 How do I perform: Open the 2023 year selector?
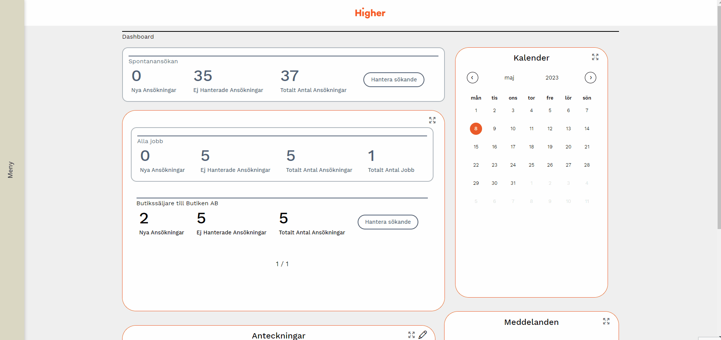click(x=552, y=78)
